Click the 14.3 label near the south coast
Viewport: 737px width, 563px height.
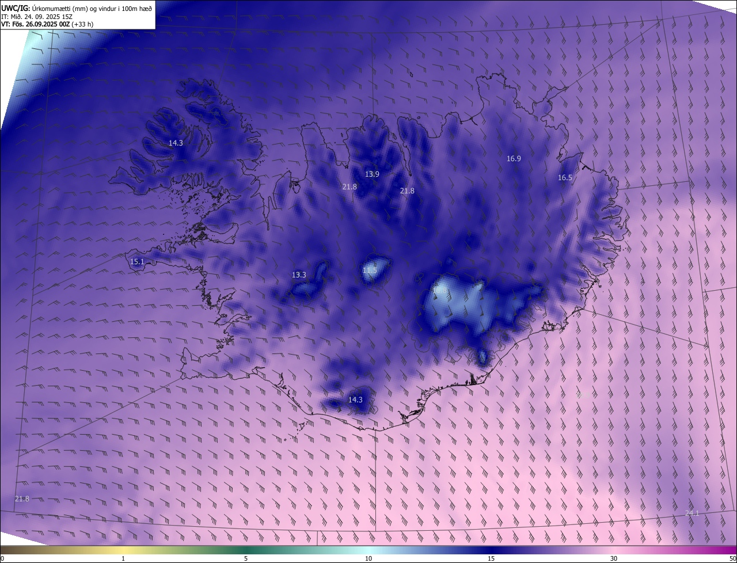(x=355, y=400)
